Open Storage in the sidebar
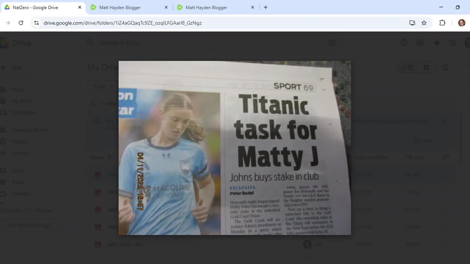Image resolution: width=470 pixels, height=264 pixels. [x=20, y=194]
